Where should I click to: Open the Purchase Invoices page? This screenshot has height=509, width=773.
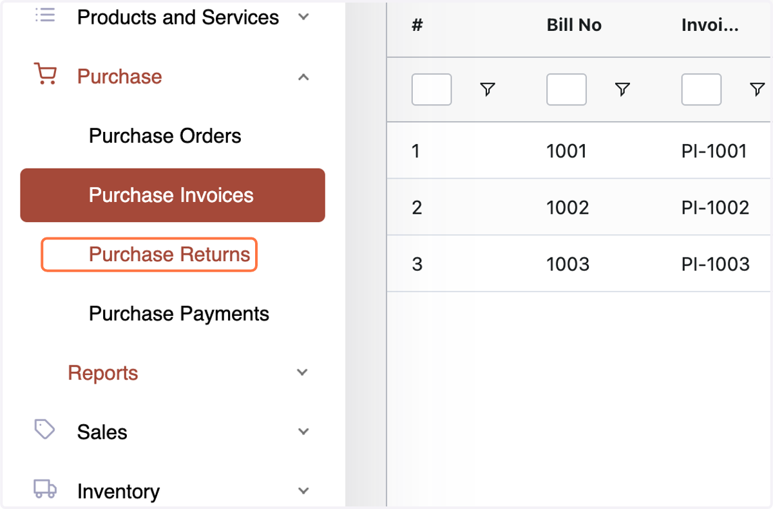click(x=173, y=195)
